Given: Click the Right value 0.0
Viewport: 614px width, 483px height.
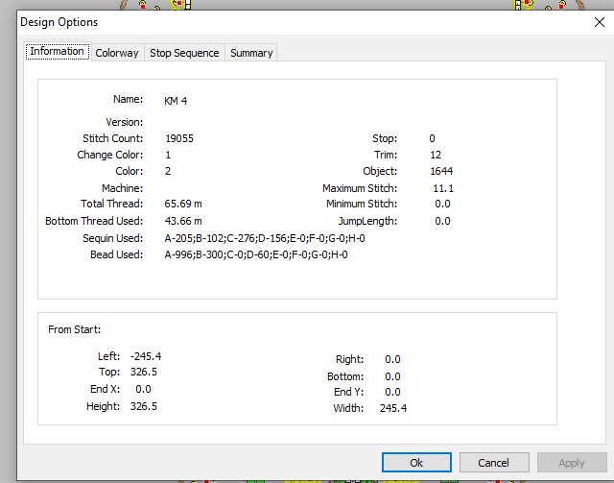Looking at the screenshot, I should tap(392, 359).
